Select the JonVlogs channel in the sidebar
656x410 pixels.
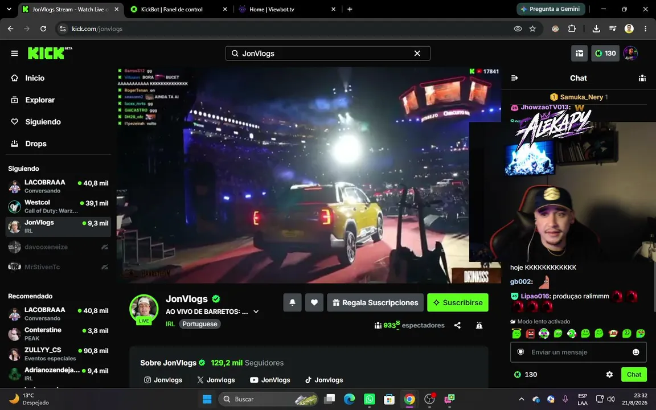click(58, 226)
